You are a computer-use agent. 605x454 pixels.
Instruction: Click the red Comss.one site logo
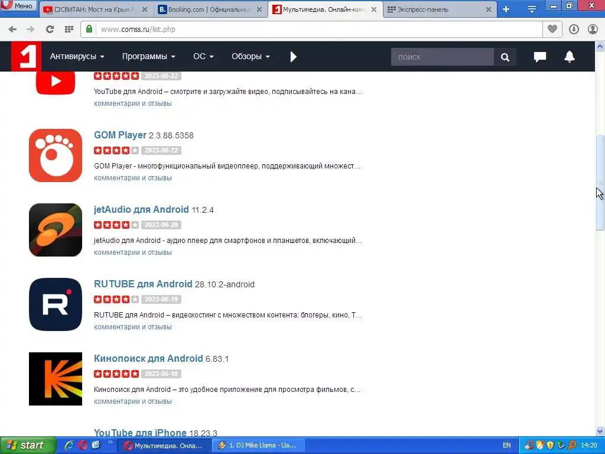pos(26,56)
